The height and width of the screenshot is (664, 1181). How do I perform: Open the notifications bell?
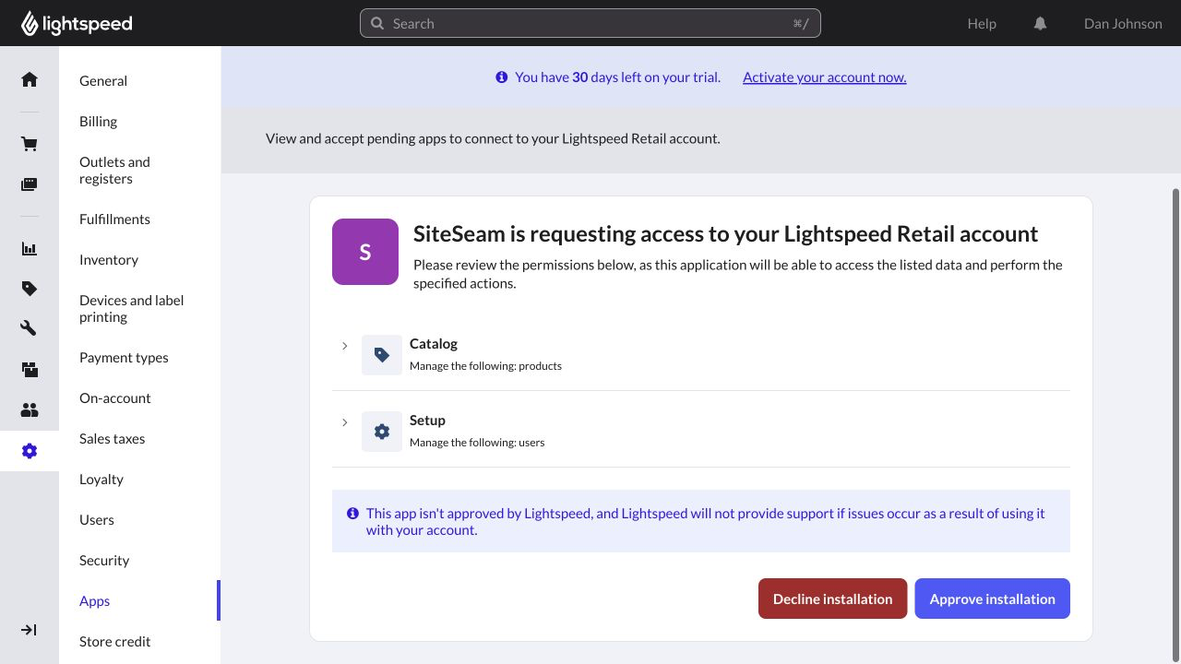pyautogui.click(x=1040, y=24)
